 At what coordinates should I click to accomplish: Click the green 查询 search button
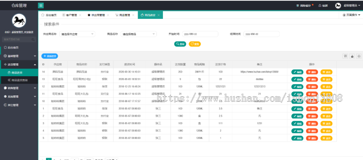click(x=180, y=44)
